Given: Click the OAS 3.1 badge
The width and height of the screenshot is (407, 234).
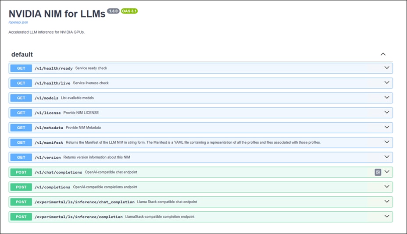Looking at the screenshot, I should (129, 11).
